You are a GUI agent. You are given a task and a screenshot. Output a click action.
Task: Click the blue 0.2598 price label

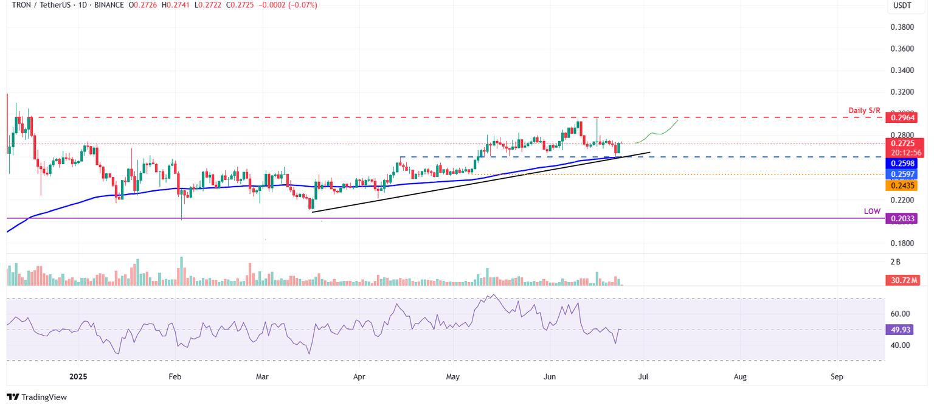[902, 164]
